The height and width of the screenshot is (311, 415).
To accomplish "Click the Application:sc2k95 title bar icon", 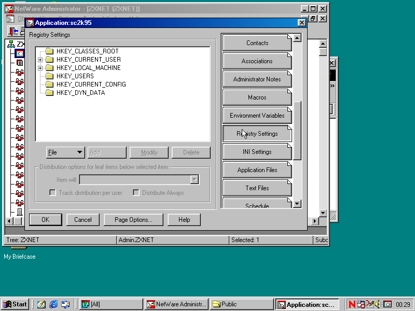I will tap(30, 23).
